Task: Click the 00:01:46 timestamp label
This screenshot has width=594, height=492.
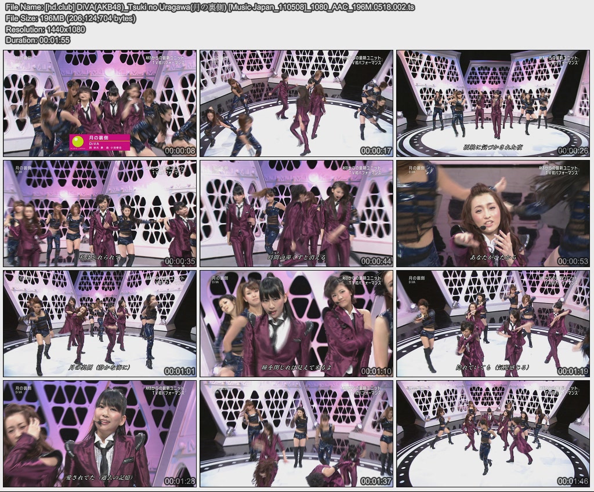Action: pos(573,482)
